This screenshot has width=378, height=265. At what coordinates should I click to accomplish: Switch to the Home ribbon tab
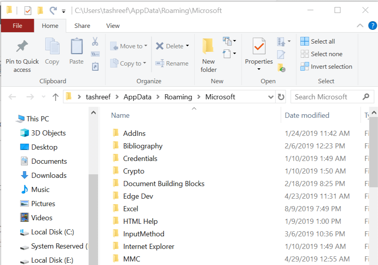pos(50,26)
